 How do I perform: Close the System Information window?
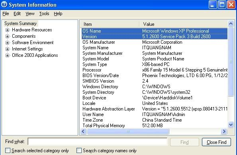231,4
